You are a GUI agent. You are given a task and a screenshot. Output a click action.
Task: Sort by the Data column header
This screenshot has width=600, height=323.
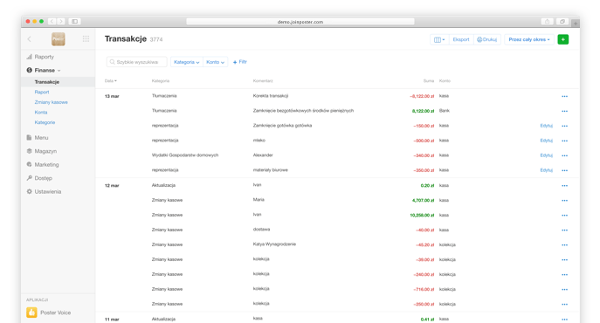click(x=111, y=80)
